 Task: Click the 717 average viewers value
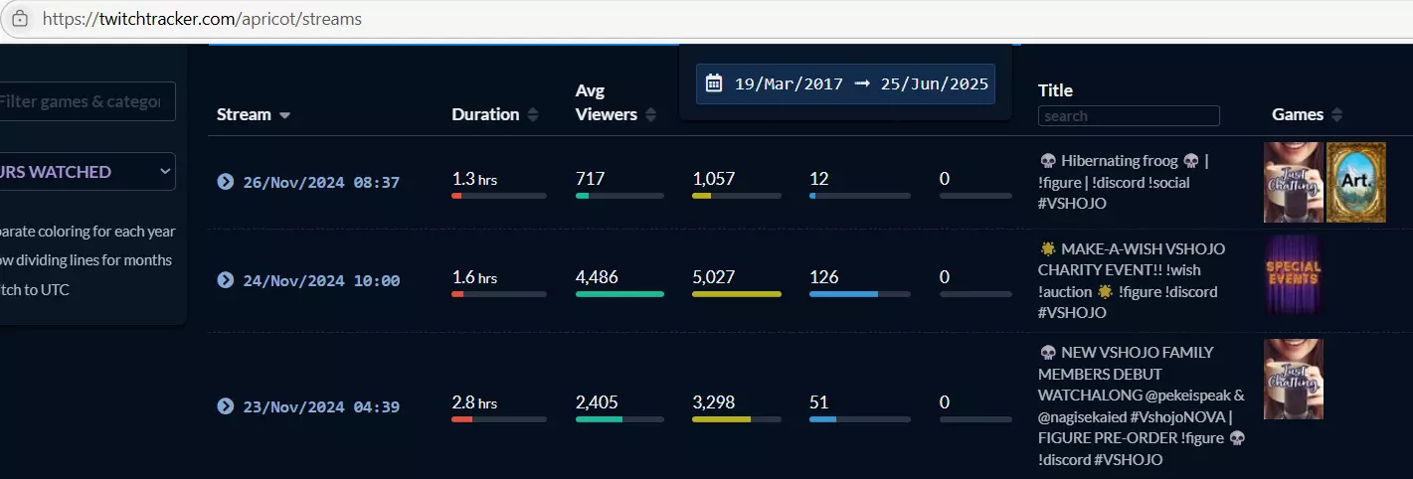(x=590, y=179)
